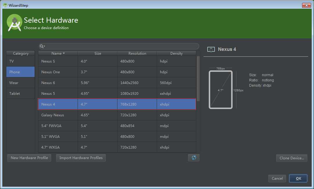Sort by the Name column header

(58, 54)
